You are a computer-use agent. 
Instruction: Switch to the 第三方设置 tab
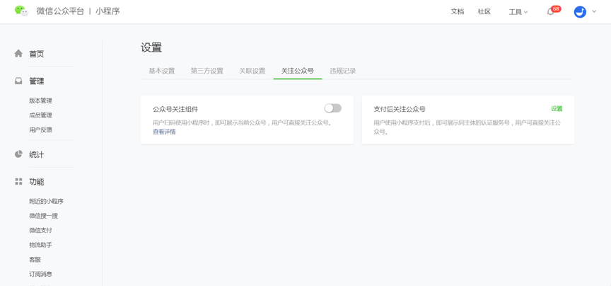[207, 71]
